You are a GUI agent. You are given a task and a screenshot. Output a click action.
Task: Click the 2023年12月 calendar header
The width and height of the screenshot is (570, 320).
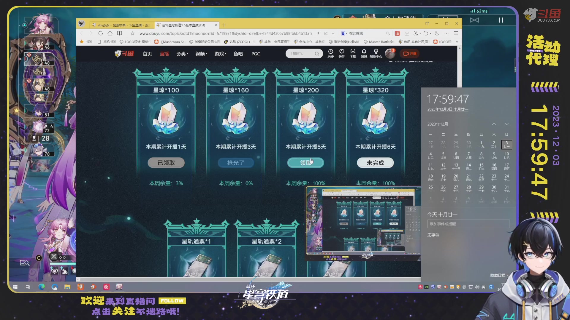[438, 124]
